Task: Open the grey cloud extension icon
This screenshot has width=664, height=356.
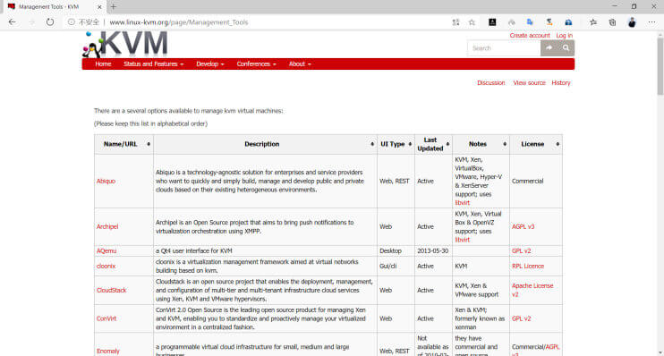Action: click(x=512, y=22)
